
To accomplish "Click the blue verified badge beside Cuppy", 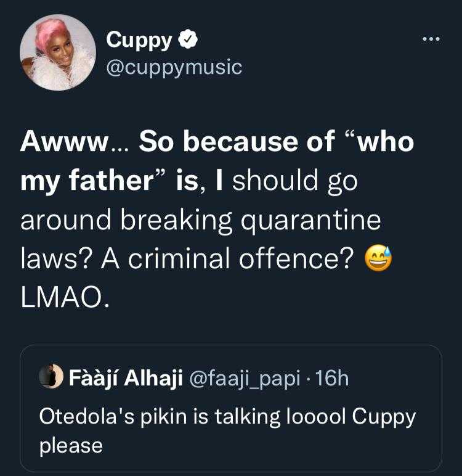I will coord(187,39).
